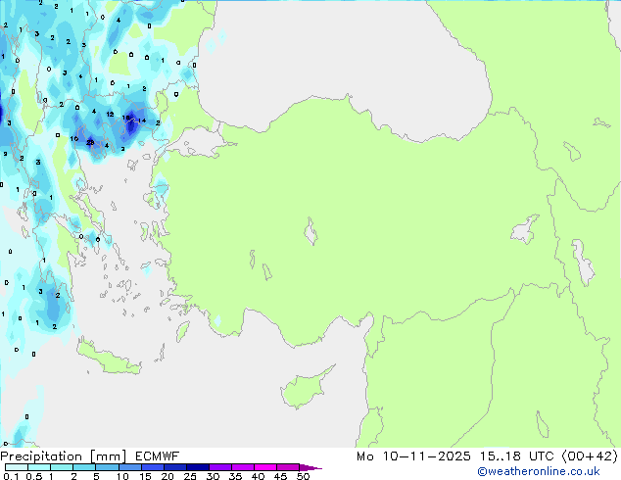Click the legend arrow tip beyond 50

[x=311, y=467]
